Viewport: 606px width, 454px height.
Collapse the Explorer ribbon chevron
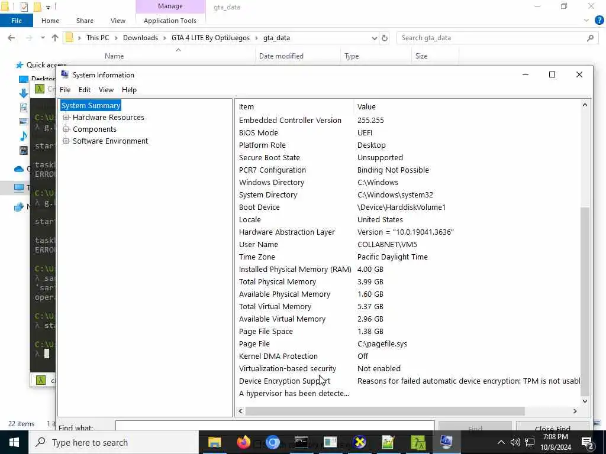[586, 21]
